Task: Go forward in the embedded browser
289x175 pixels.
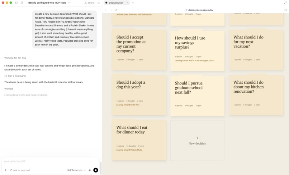Action: (x=111, y=10)
